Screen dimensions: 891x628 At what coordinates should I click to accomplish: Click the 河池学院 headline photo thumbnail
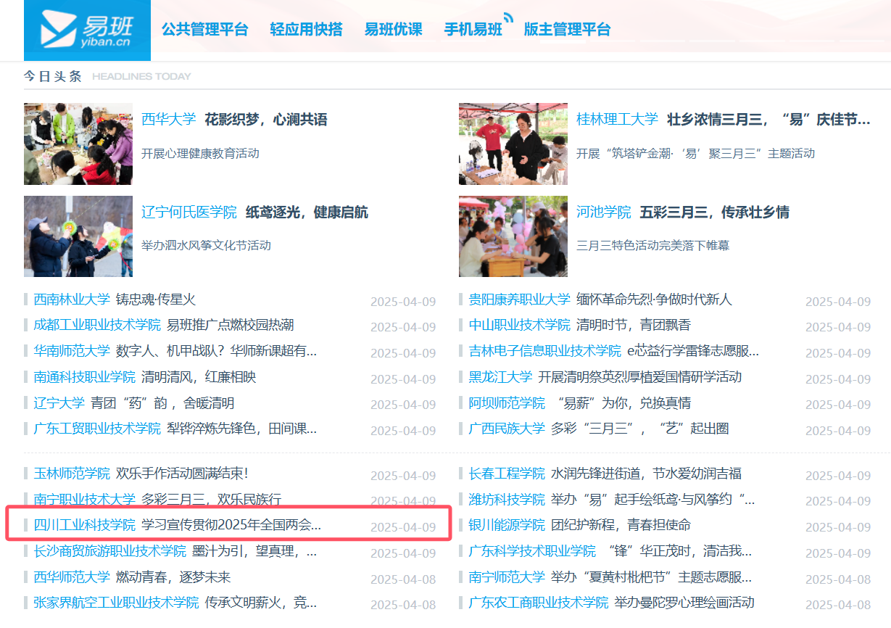(513, 236)
